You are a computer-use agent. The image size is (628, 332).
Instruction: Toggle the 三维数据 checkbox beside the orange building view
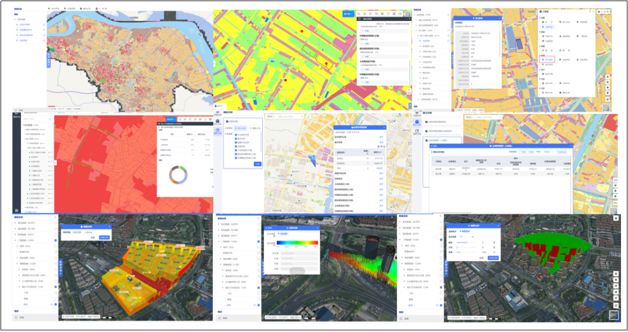click(55, 240)
